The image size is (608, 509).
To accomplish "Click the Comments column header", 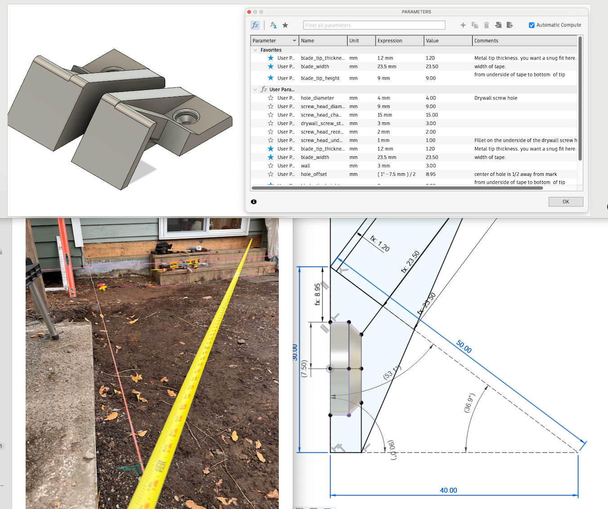I will [525, 40].
